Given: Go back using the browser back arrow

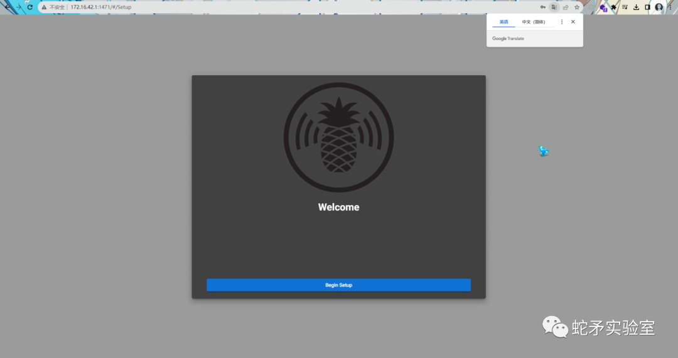Looking at the screenshot, I should point(8,7).
